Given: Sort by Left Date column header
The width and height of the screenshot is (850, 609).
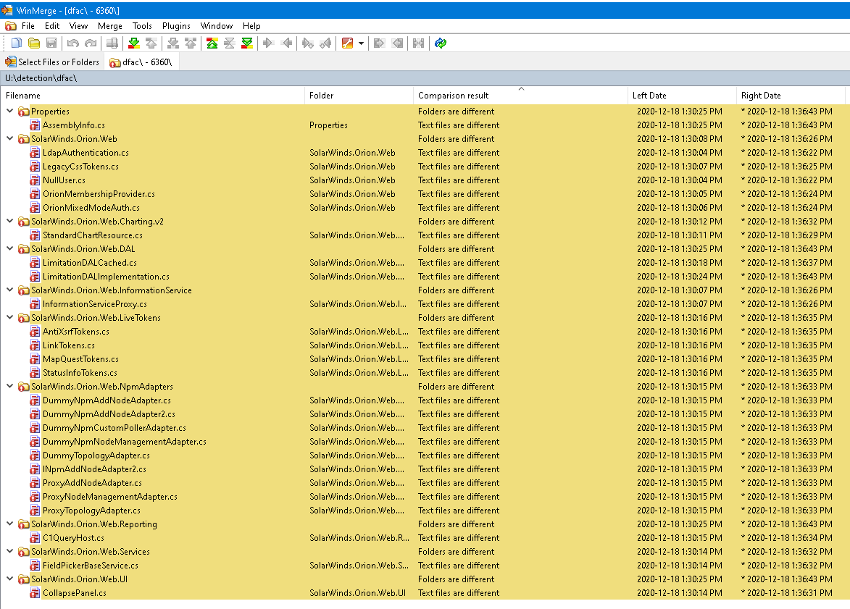Looking at the screenshot, I should (649, 96).
